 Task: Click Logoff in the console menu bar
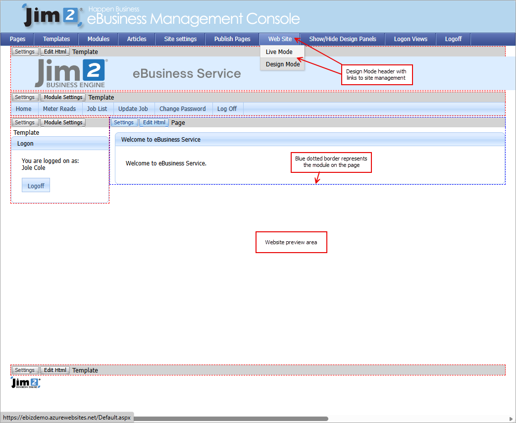click(454, 39)
